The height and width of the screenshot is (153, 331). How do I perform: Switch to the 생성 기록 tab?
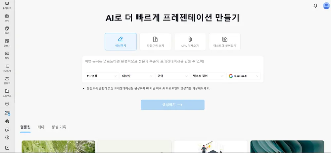[59, 127]
